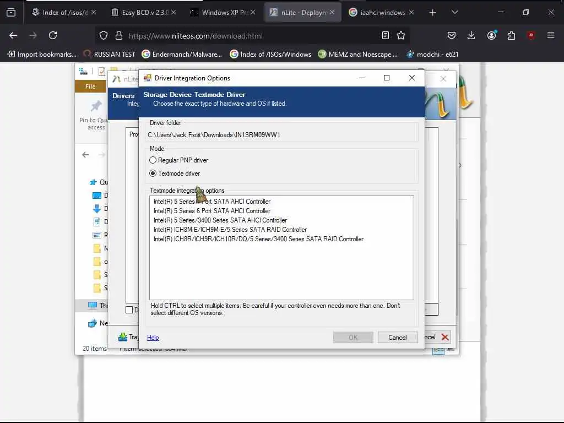This screenshot has width=564, height=423.
Task: Bookmark this page with the star icon
Action: 401,35
